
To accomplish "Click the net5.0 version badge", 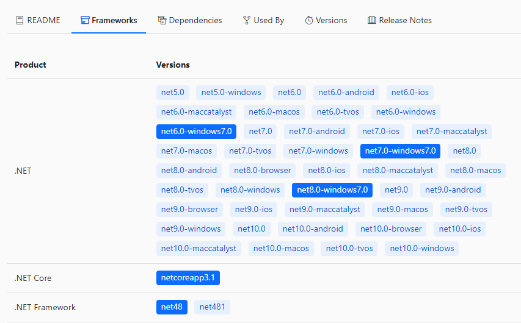I will tap(172, 92).
